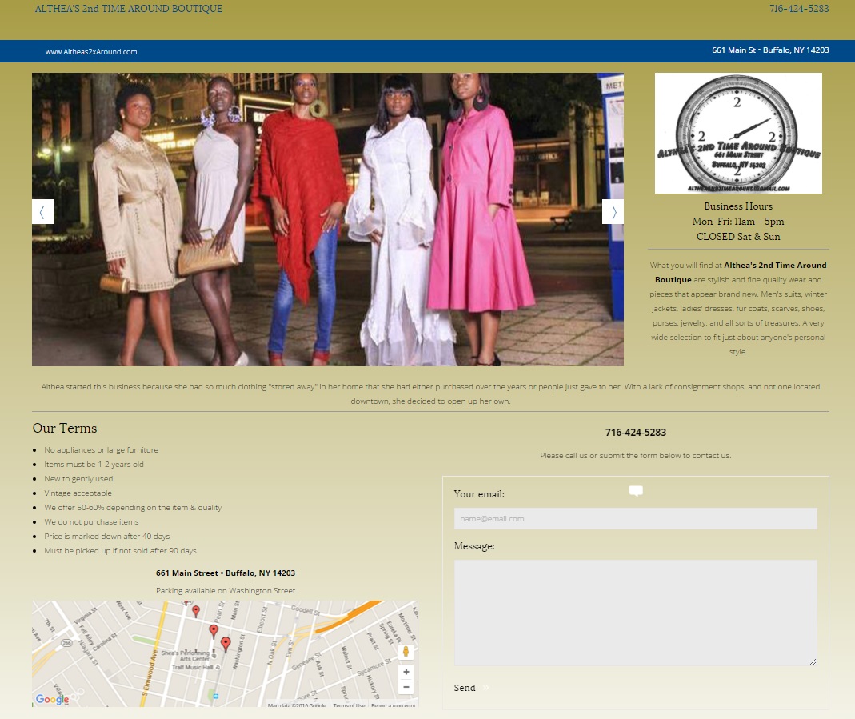Open the Google logo on the map
Image resolution: width=855 pixels, height=719 pixels.
pos(52,699)
